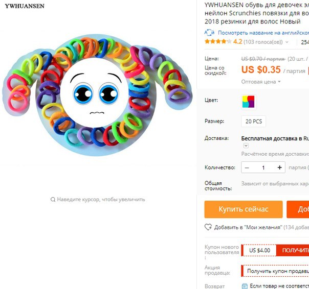Expand the votes rating breakdown chevron
Image resolution: width=309 pixels, height=289 pixels.
coord(286,42)
